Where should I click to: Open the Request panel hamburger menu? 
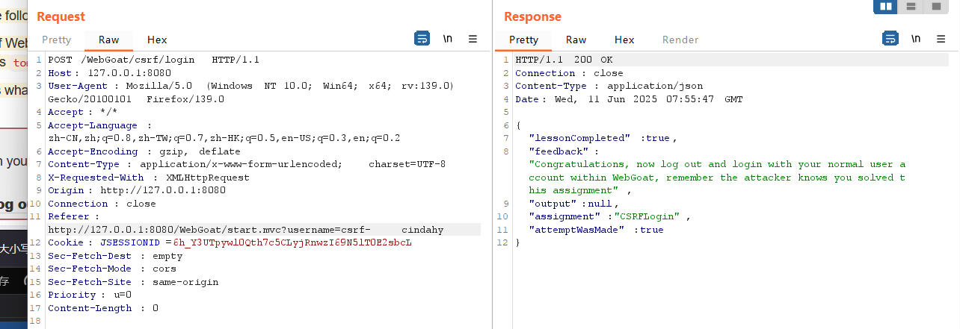(473, 39)
